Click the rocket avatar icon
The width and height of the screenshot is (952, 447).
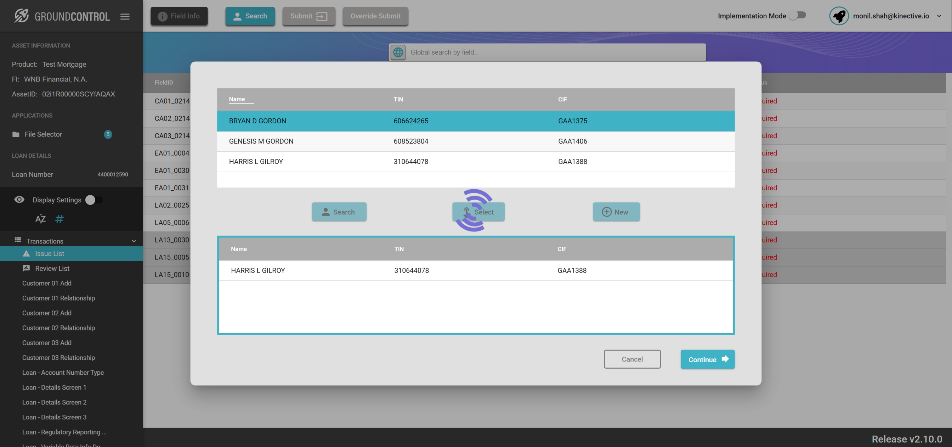click(839, 16)
